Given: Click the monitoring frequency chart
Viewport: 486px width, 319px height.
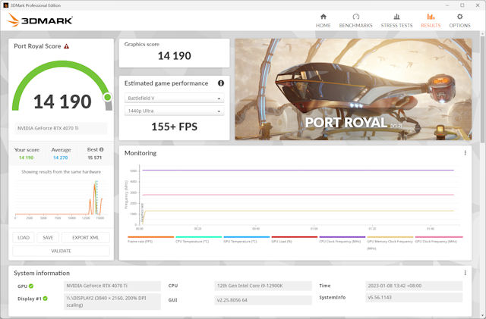Looking at the screenshot, I should pos(295,198).
